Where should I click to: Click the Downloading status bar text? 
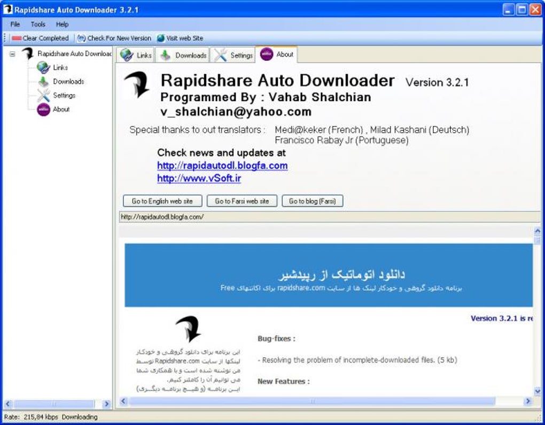pos(80,417)
